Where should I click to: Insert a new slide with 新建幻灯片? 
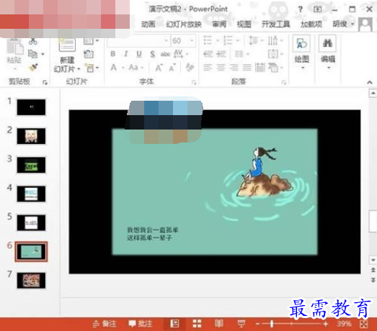(67, 55)
